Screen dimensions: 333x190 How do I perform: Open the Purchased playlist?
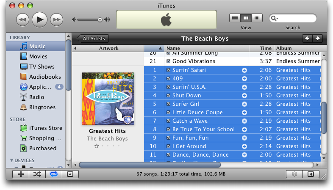[36, 149]
